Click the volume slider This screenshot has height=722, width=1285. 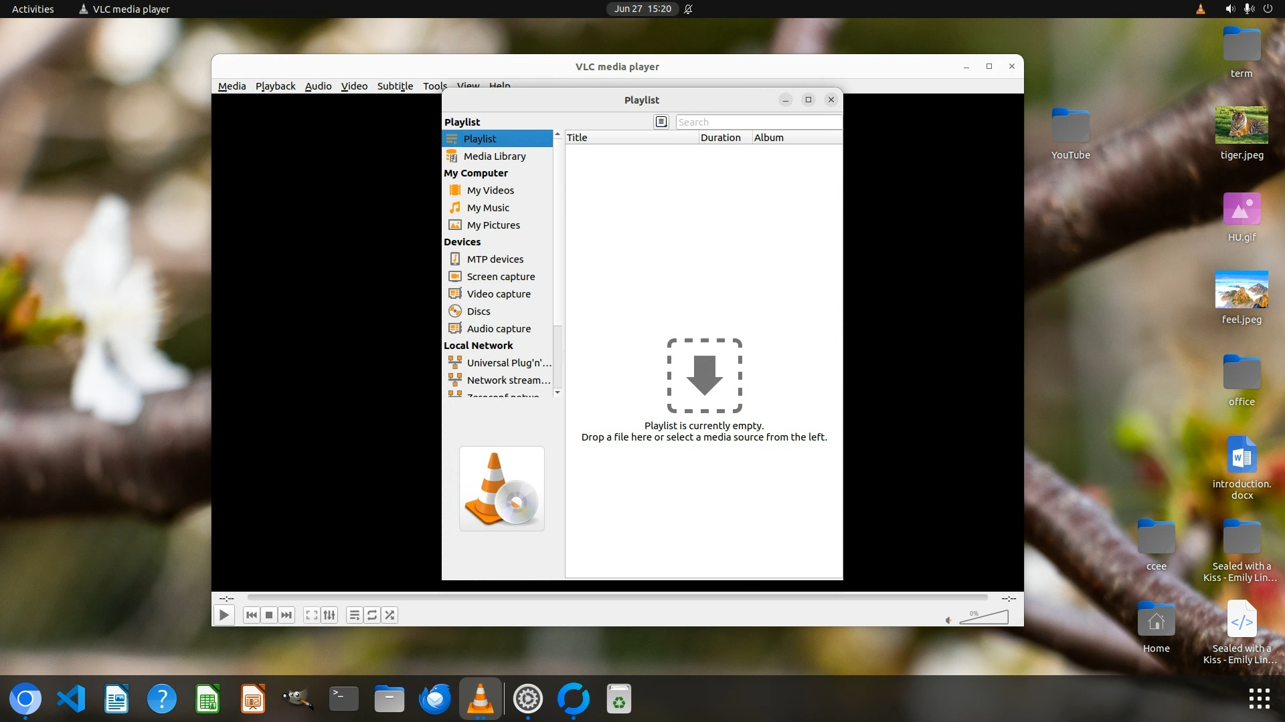click(x=984, y=618)
